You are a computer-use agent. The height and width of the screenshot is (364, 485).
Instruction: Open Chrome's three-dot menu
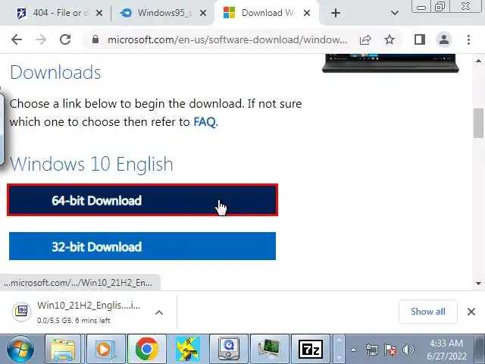click(468, 39)
